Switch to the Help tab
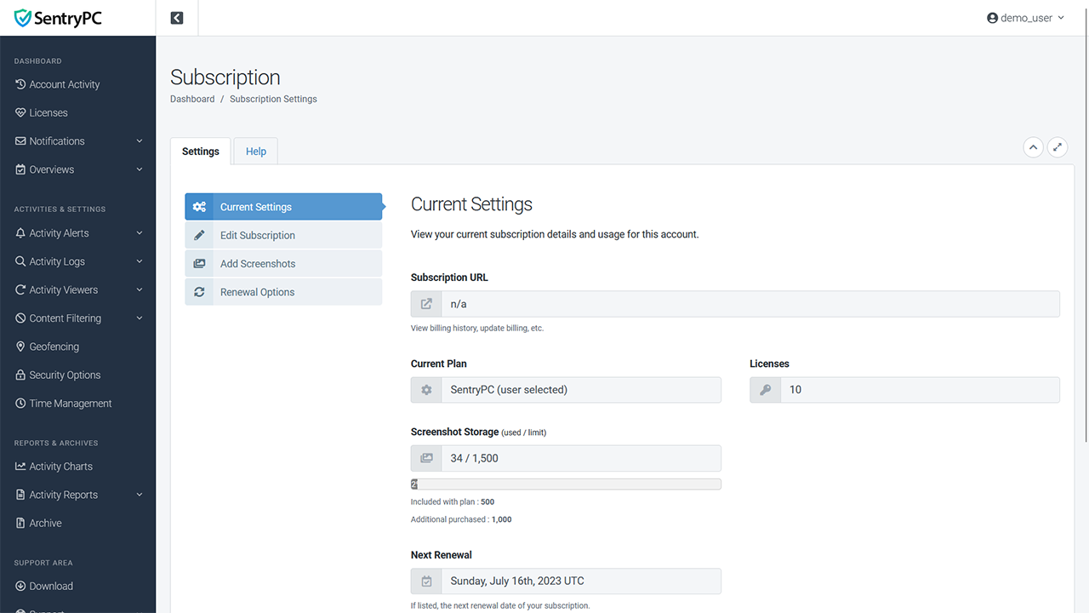The width and height of the screenshot is (1089, 613). point(256,151)
